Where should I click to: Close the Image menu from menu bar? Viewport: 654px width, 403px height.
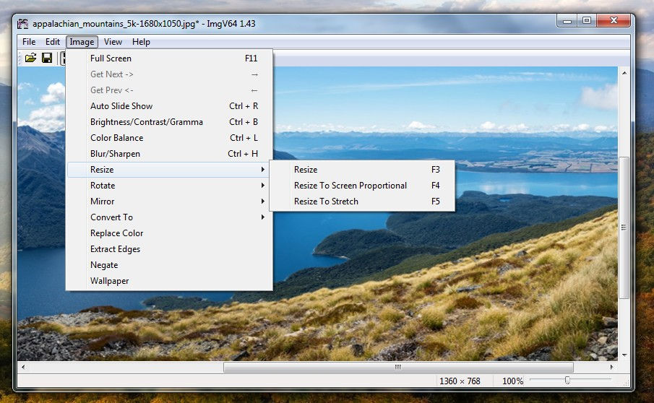[x=82, y=42]
